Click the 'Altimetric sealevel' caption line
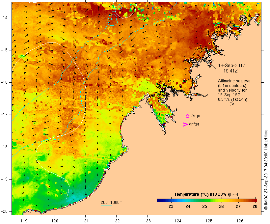 [x=235, y=81]
